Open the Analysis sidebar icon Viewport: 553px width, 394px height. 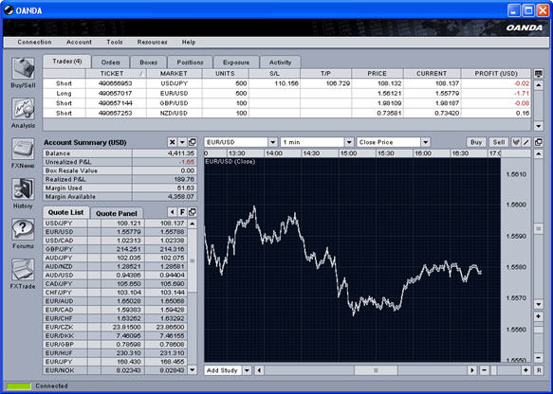[x=23, y=109]
